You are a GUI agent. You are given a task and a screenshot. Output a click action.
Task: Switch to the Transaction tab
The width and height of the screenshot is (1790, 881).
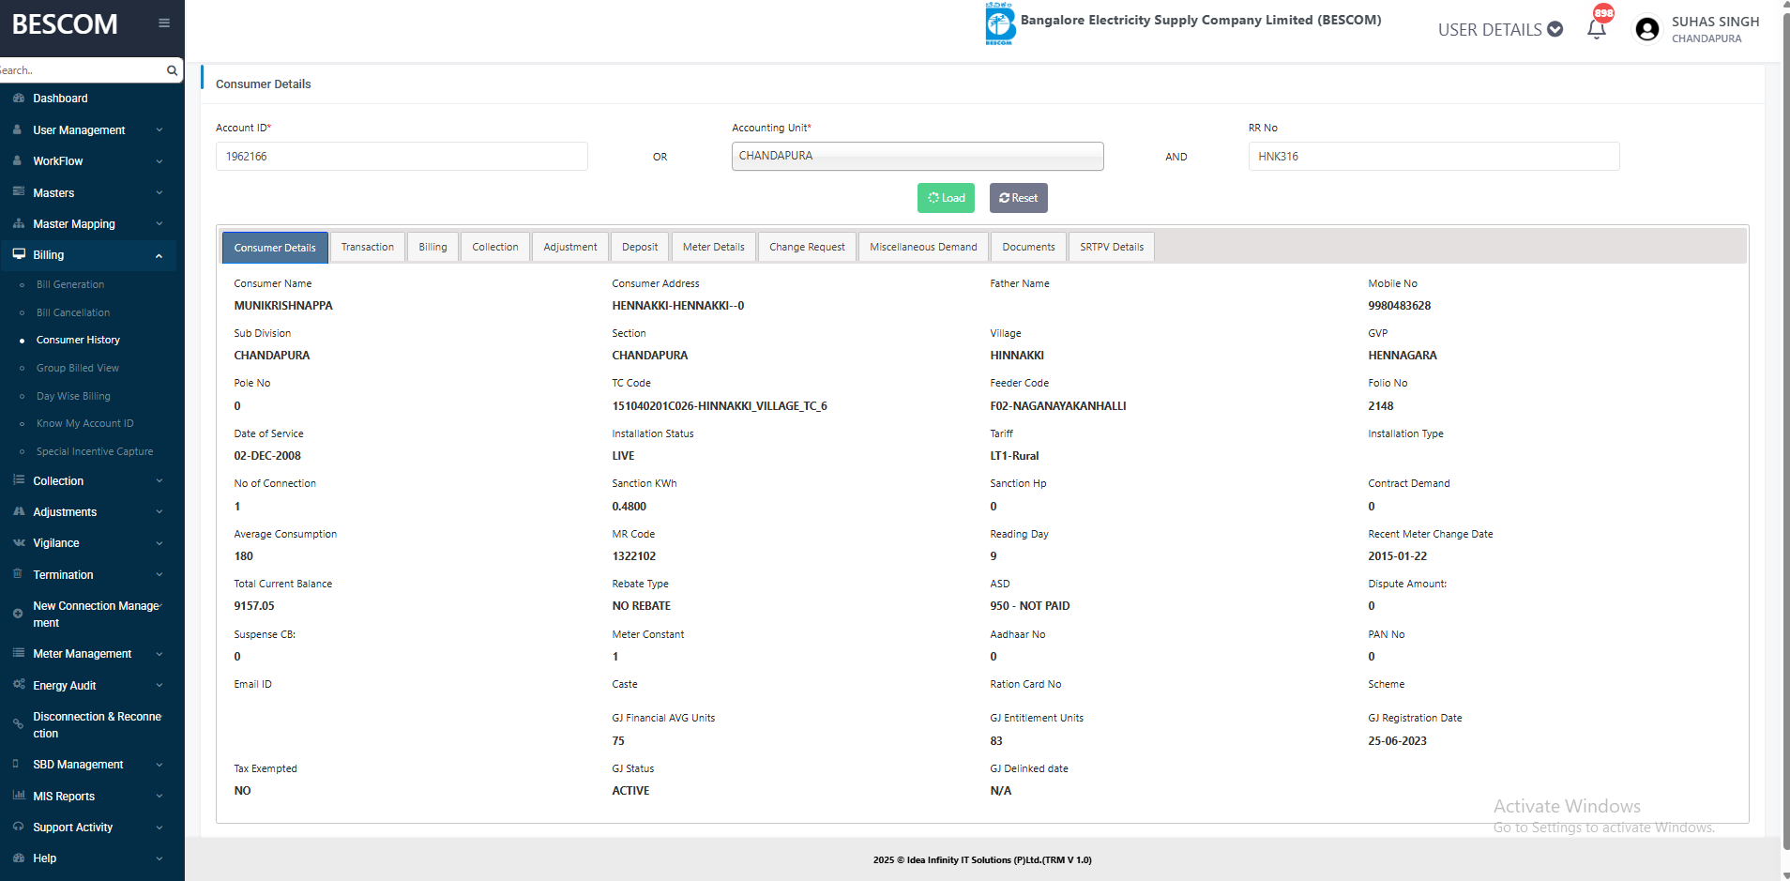click(x=368, y=247)
